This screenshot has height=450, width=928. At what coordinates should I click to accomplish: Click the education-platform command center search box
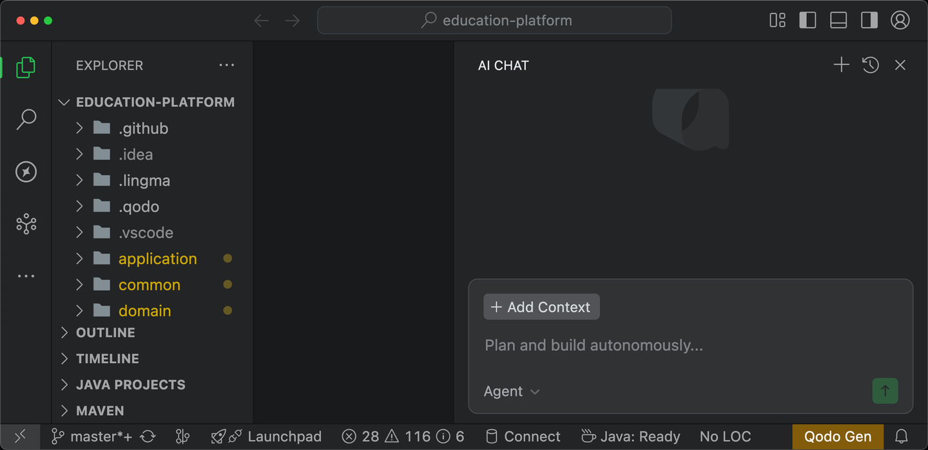[494, 21]
